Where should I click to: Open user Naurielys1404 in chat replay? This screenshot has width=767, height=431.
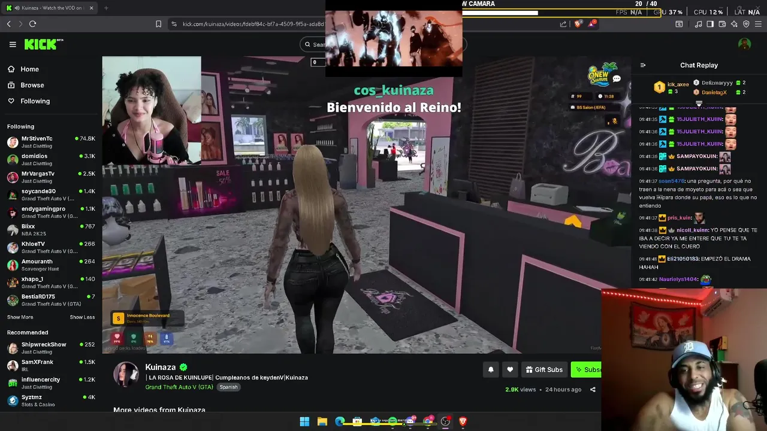[x=678, y=280]
